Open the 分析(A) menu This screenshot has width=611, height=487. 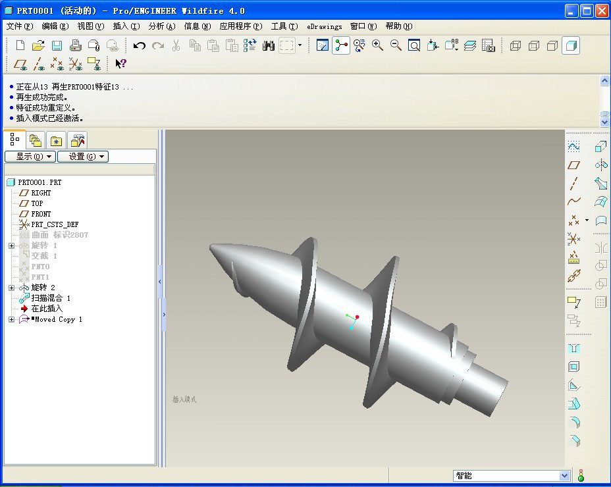click(162, 26)
